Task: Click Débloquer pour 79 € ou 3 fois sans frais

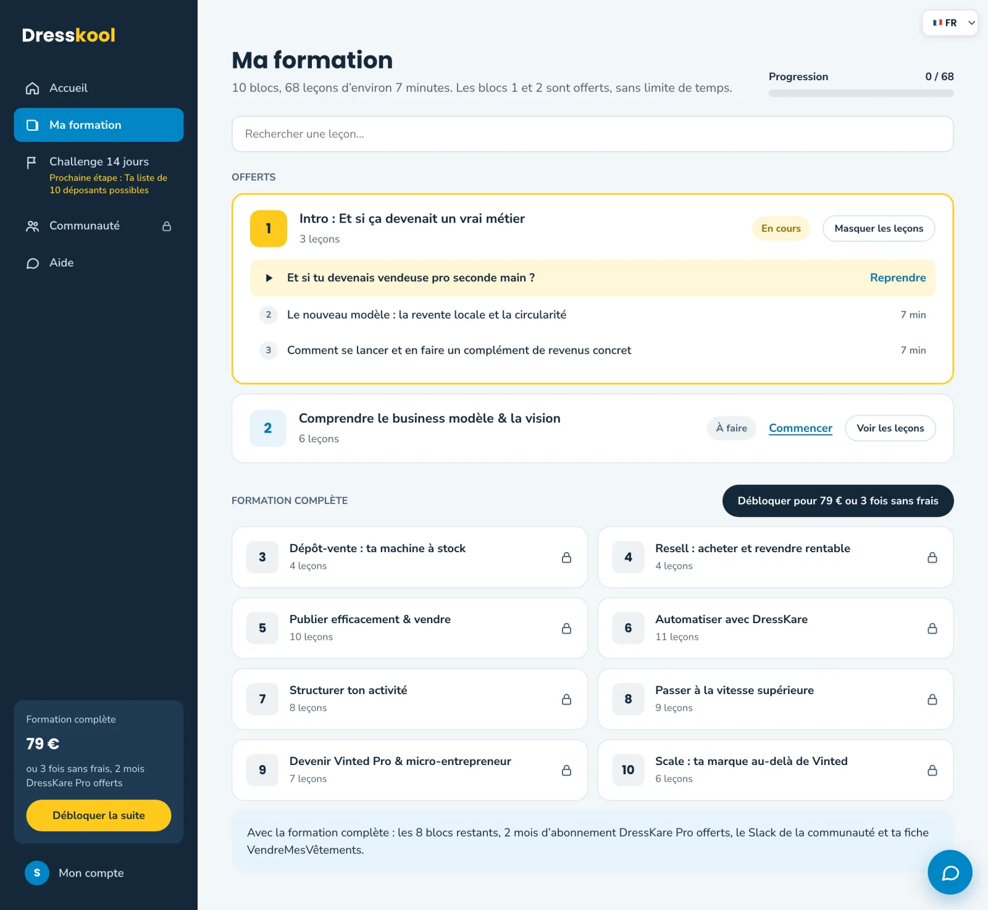Action: 838,501
